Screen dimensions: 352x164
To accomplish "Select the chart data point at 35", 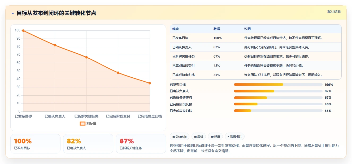I will tap(150, 83).
